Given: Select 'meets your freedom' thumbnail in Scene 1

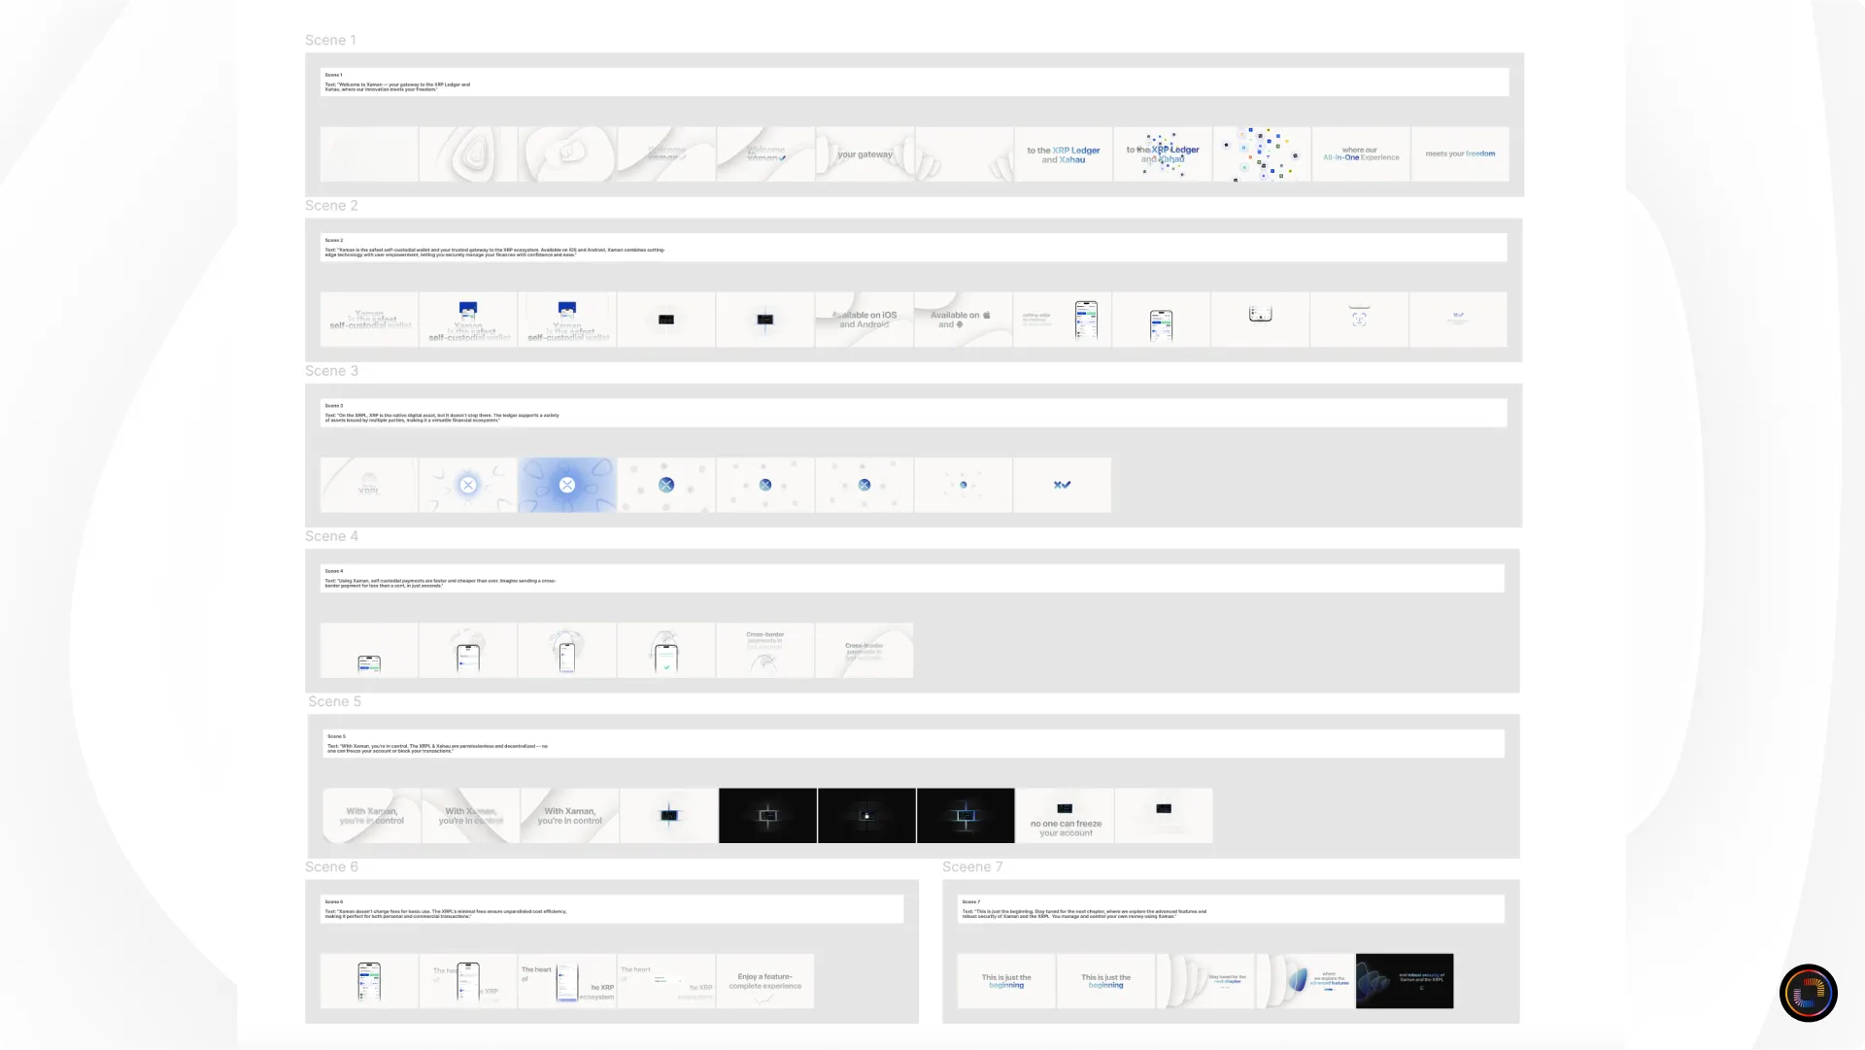Looking at the screenshot, I should click(x=1460, y=153).
